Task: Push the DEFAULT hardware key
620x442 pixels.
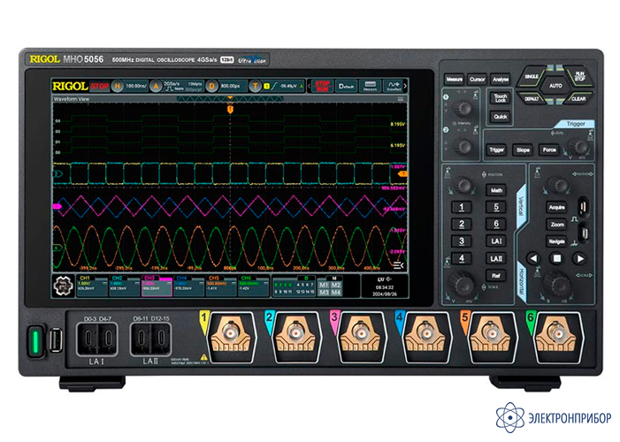Action: (x=532, y=98)
